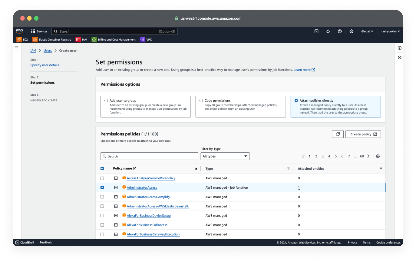Open the account settings gear icon
Image resolution: width=416 pixels, height=262 pixels.
click(351, 31)
